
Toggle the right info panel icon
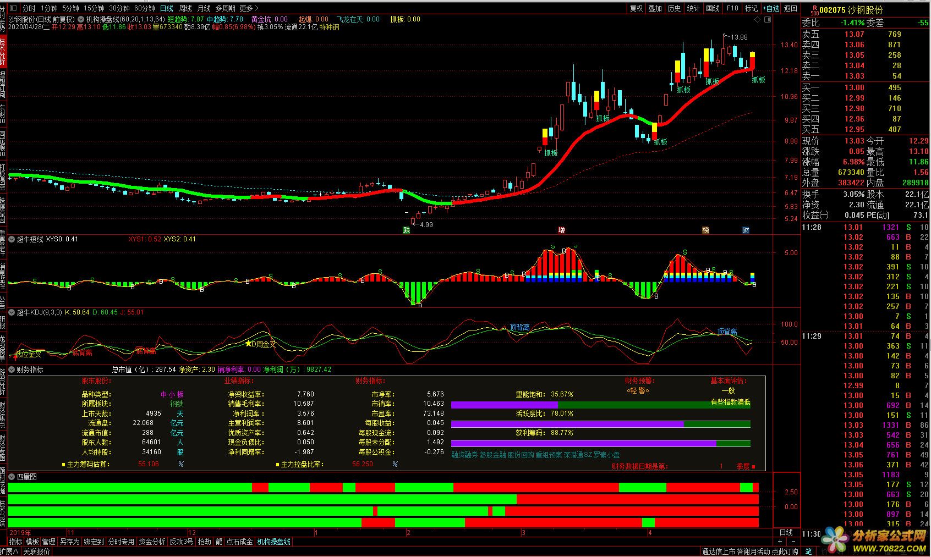pos(768,19)
